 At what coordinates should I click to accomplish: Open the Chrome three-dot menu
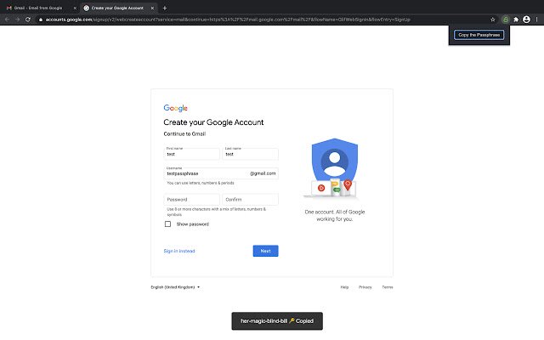click(537, 19)
